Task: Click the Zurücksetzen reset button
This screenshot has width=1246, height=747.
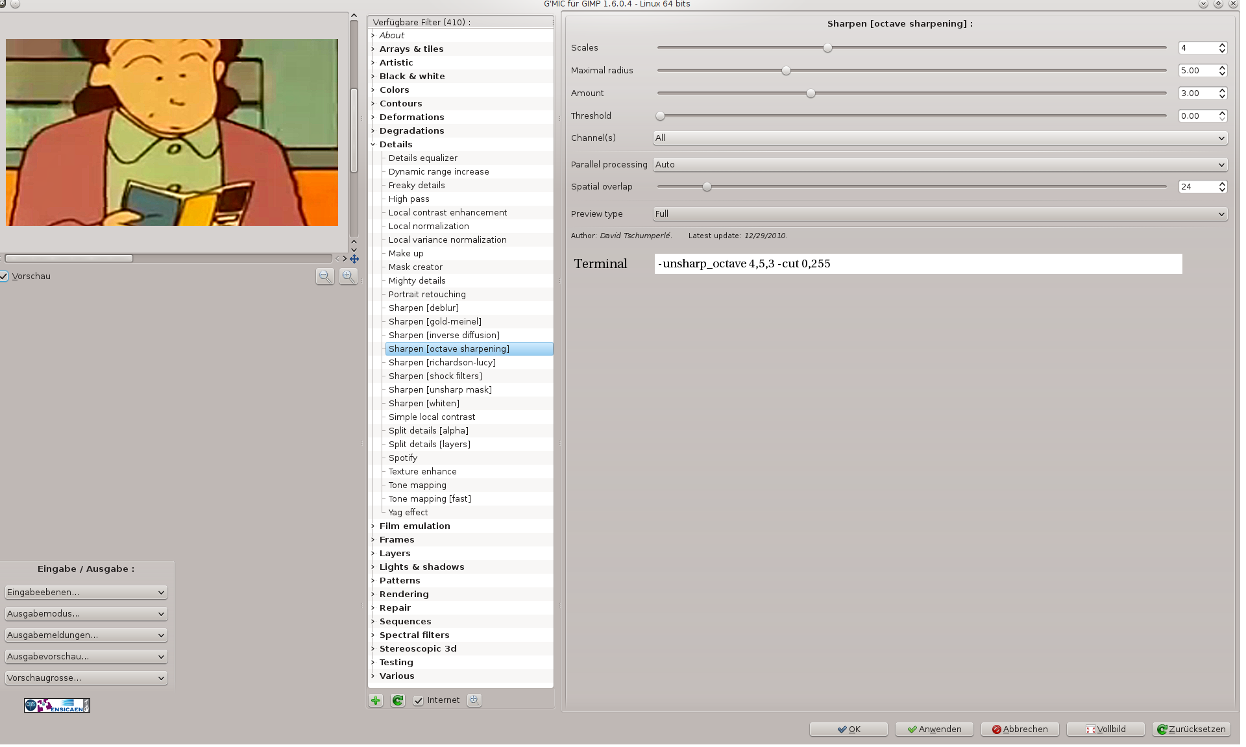Action: click(1191, 729)
